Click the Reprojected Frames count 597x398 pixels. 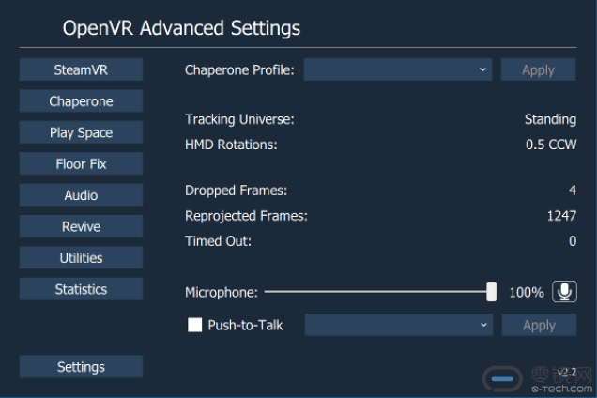(561, 216)
